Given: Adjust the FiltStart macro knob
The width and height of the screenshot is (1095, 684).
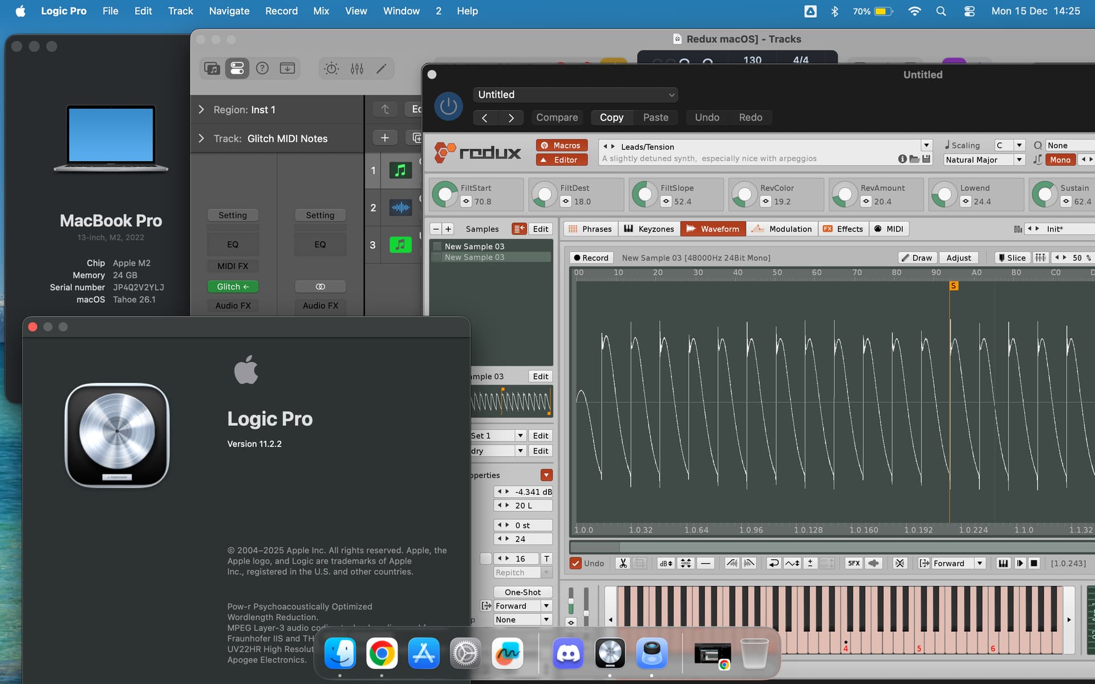Looking at the screenshot, I should (445, 194).
